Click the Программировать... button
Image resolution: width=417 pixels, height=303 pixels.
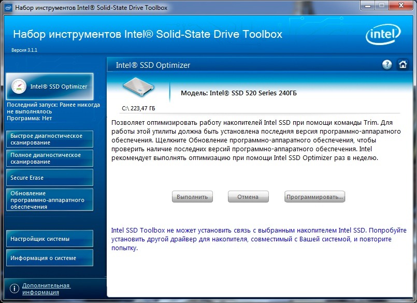(x=314, y=197)
